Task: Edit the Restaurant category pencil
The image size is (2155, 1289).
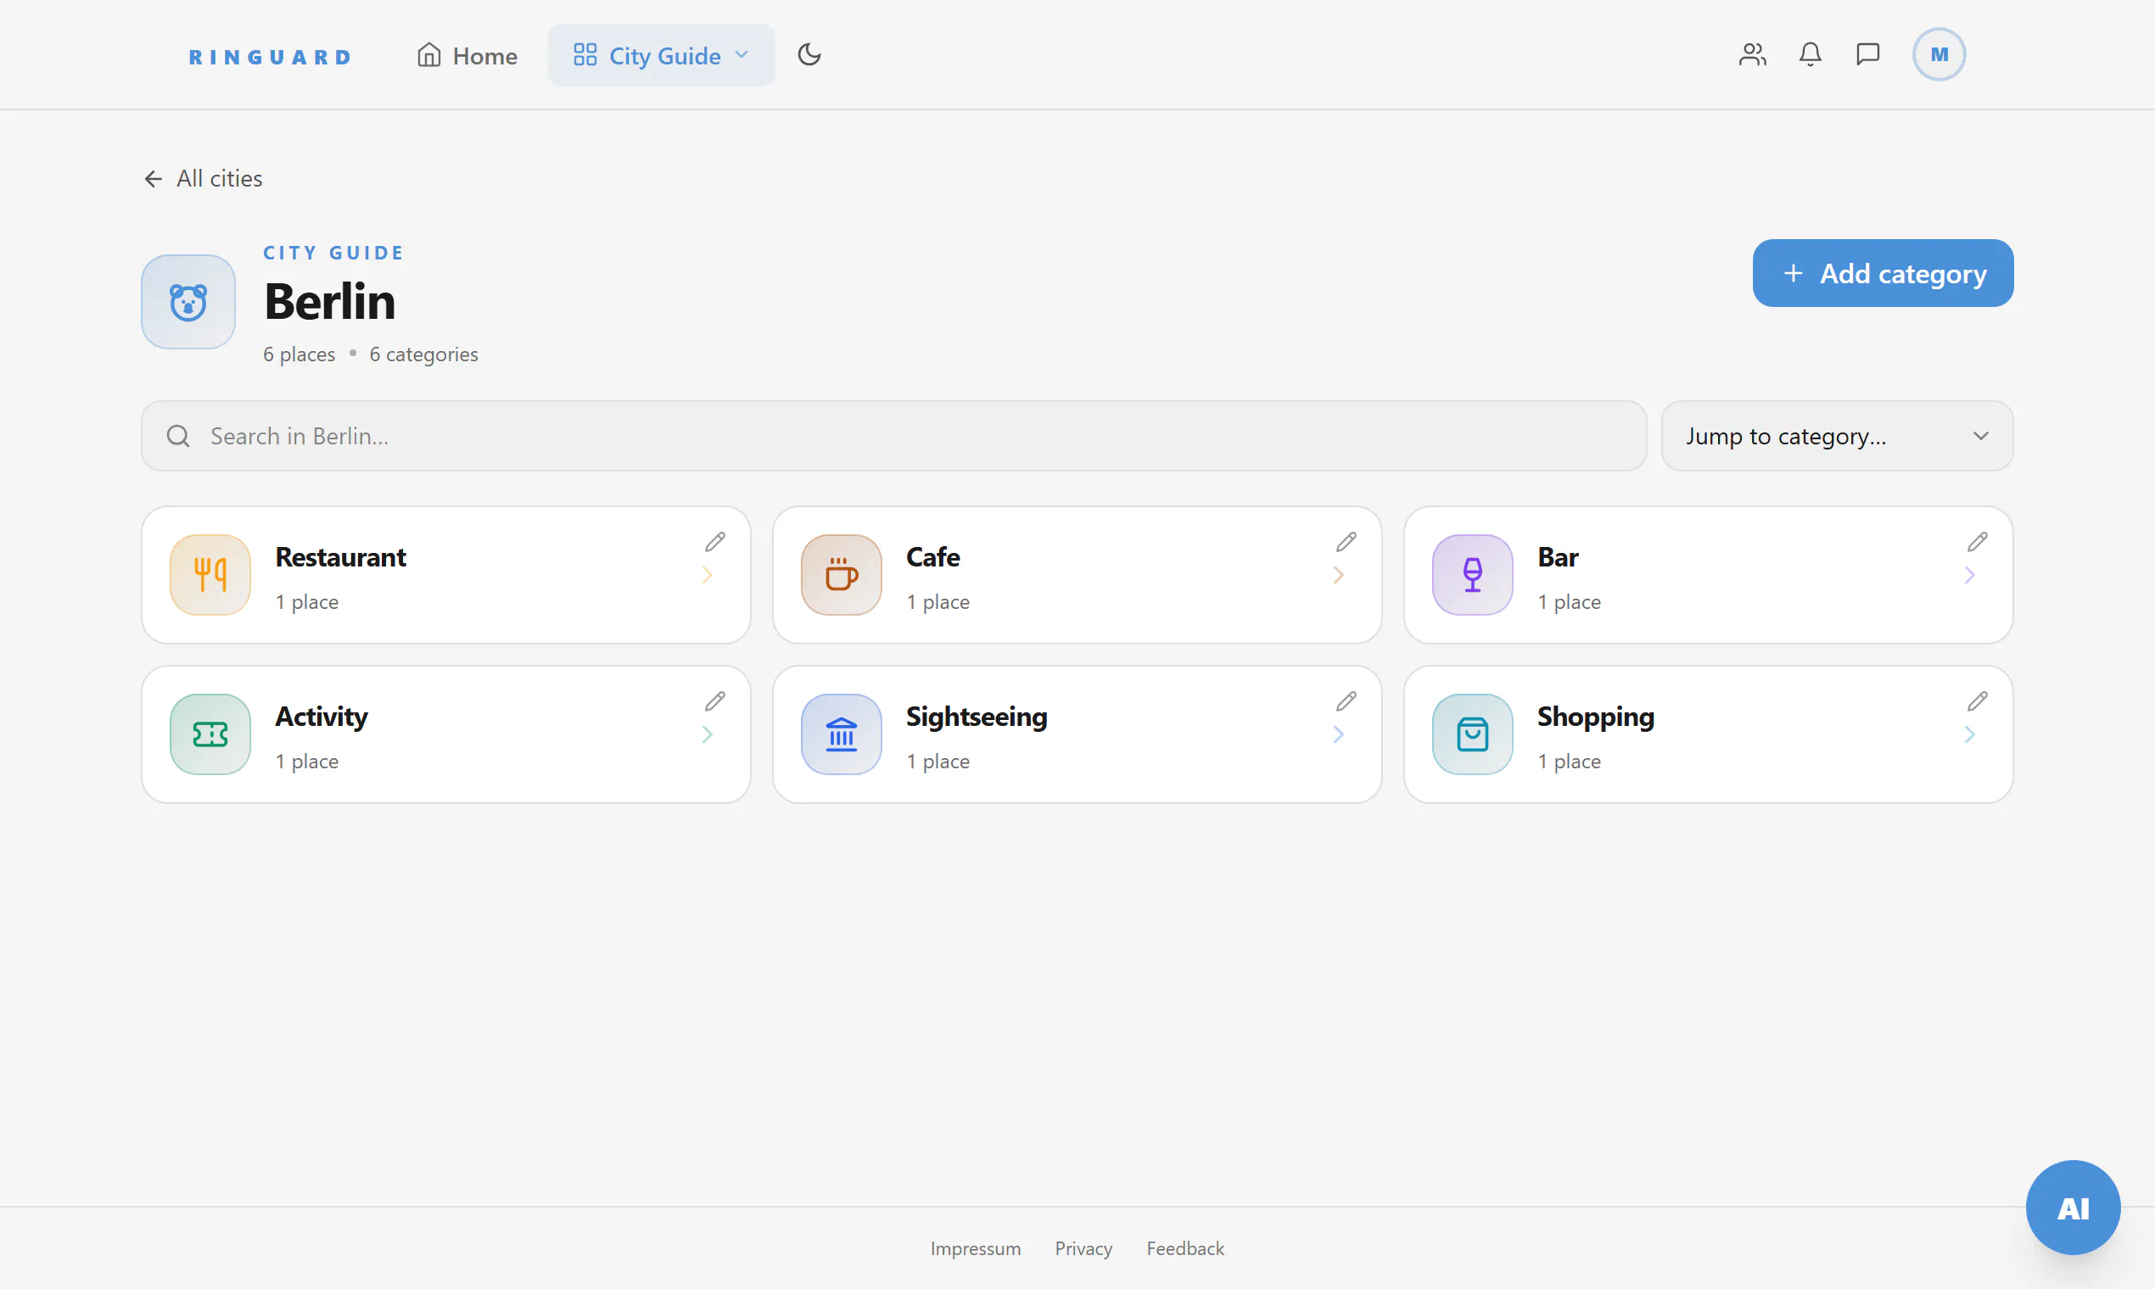Action: pos(715,542)
